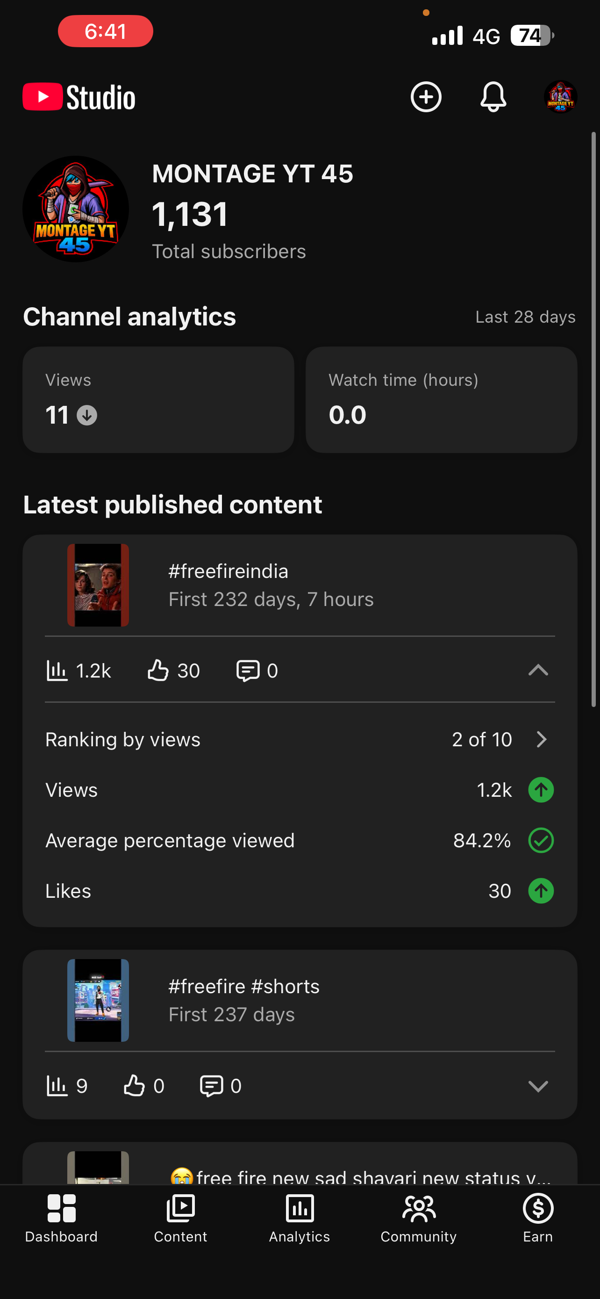Image resolution: width=600 pixels, height=1299 pixels.
Task: Collapse the #freefireindia stats panel
Action: [538, 670]
